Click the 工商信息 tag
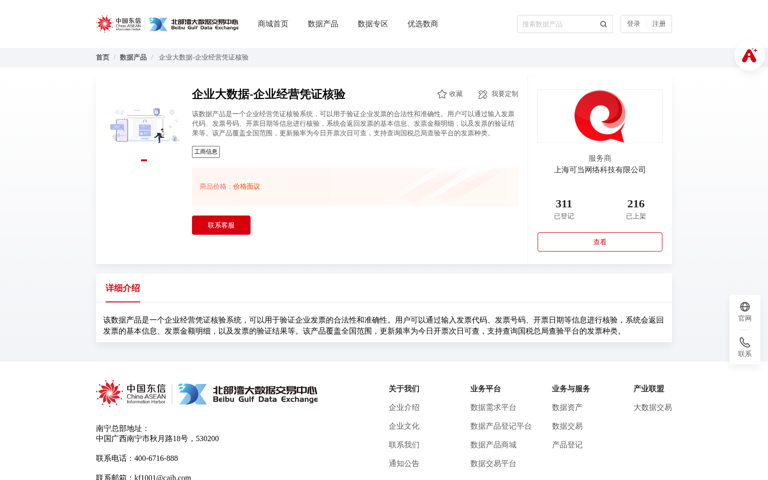The width and height of the screenshot is (768, 480). point(206,152)
